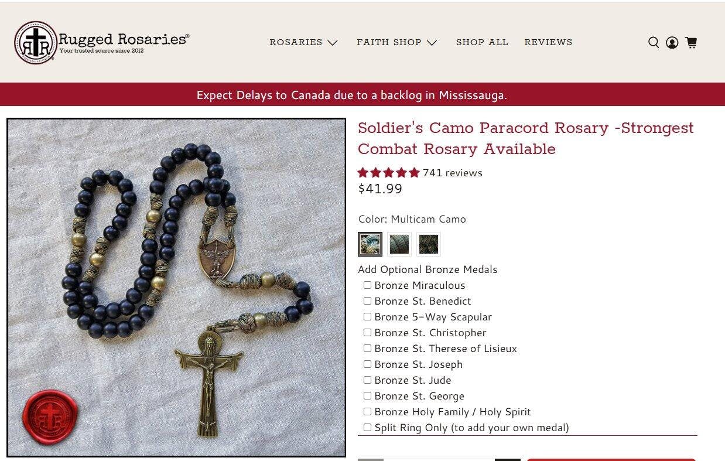Click the Rugged Rosaries logo
The image size is (725, 461).
pos(102,42)
